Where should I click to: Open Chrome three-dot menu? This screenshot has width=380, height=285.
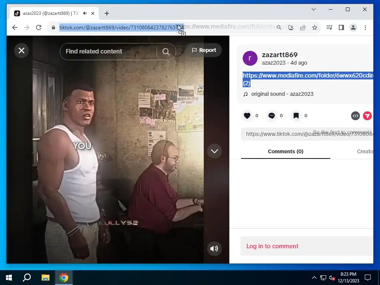[365, 27]
